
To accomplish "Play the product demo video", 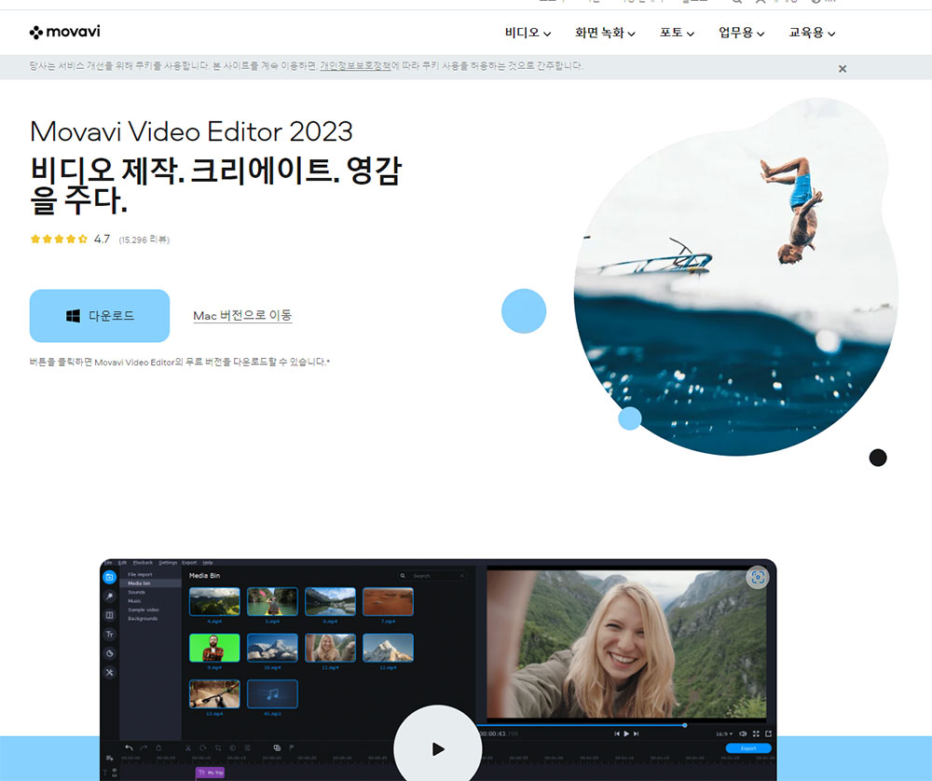I will pos(438,748).
